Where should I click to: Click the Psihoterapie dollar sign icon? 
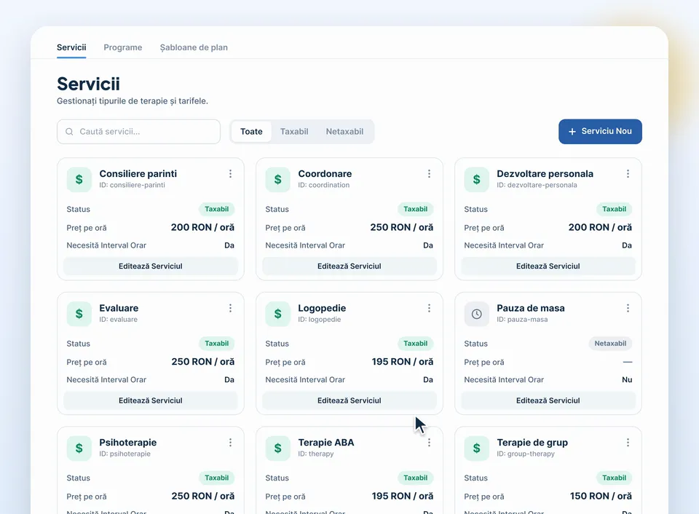click(x=79, y=448)
